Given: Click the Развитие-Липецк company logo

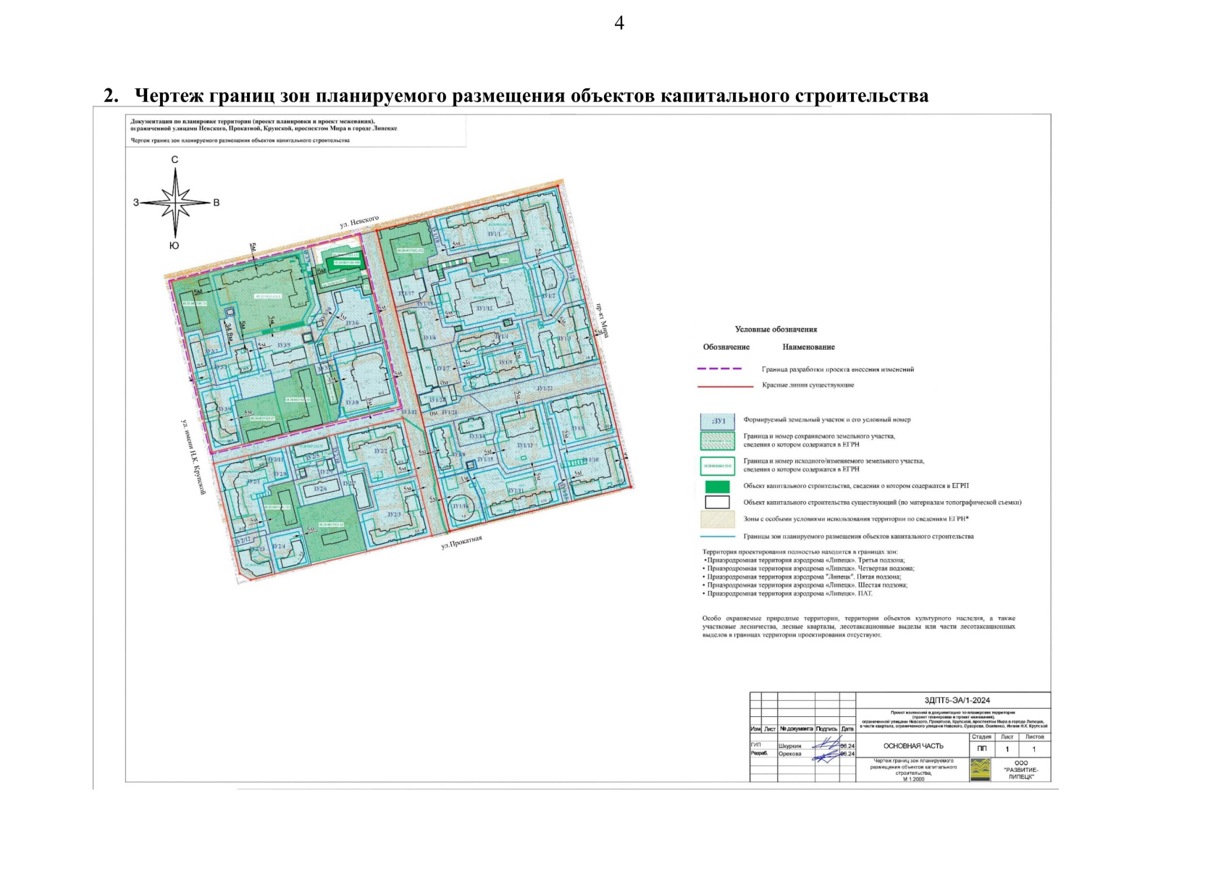Looking at the screenshot, I should pos(980,769).
